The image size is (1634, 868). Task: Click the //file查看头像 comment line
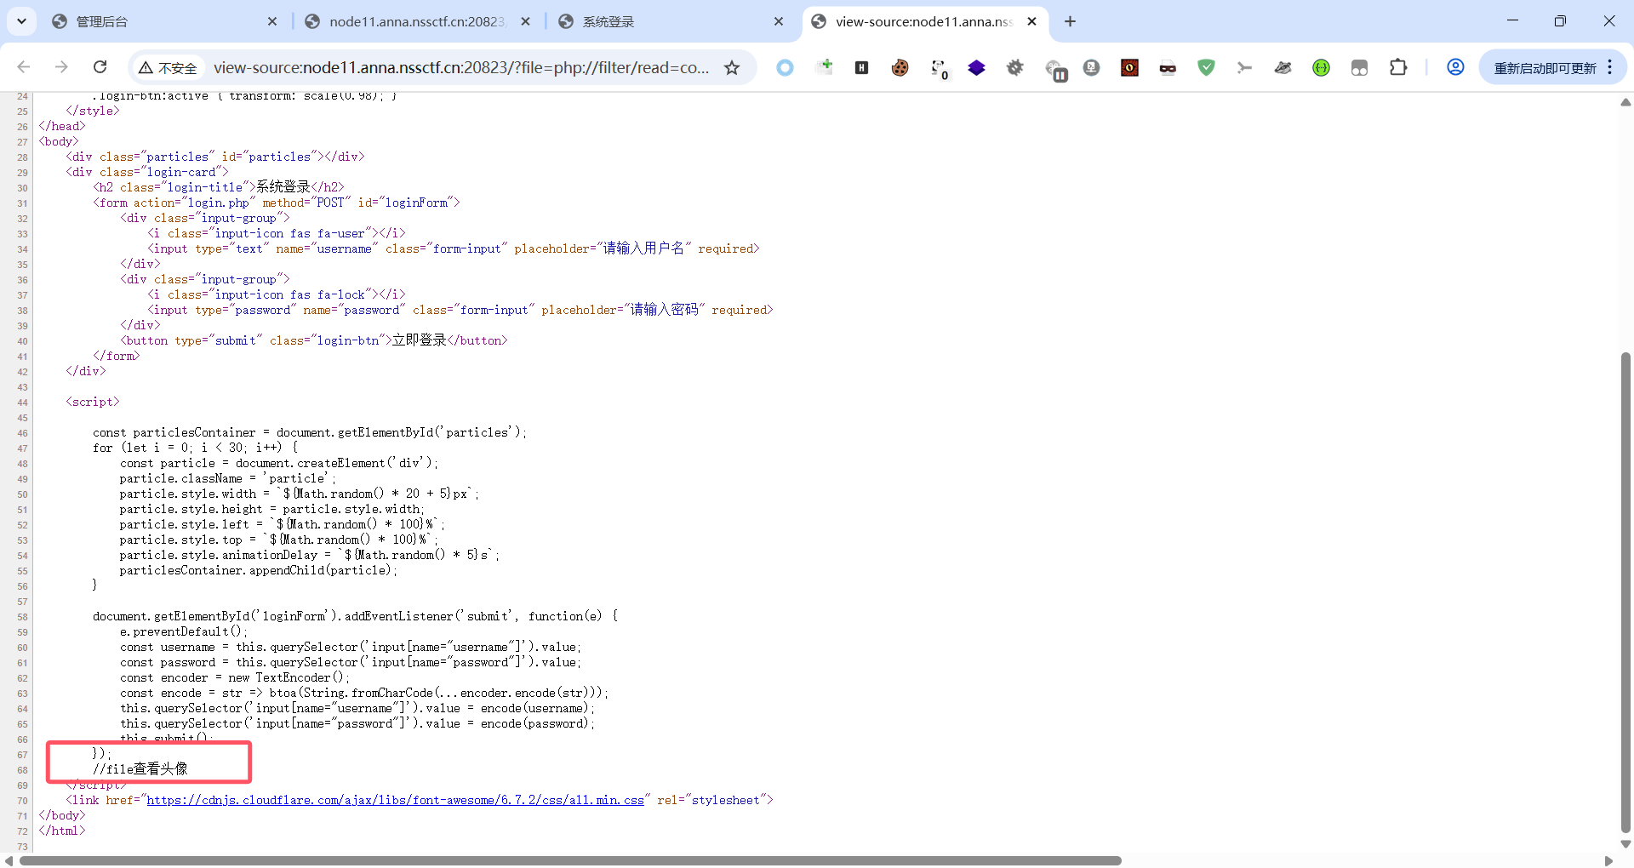point(140,769)
